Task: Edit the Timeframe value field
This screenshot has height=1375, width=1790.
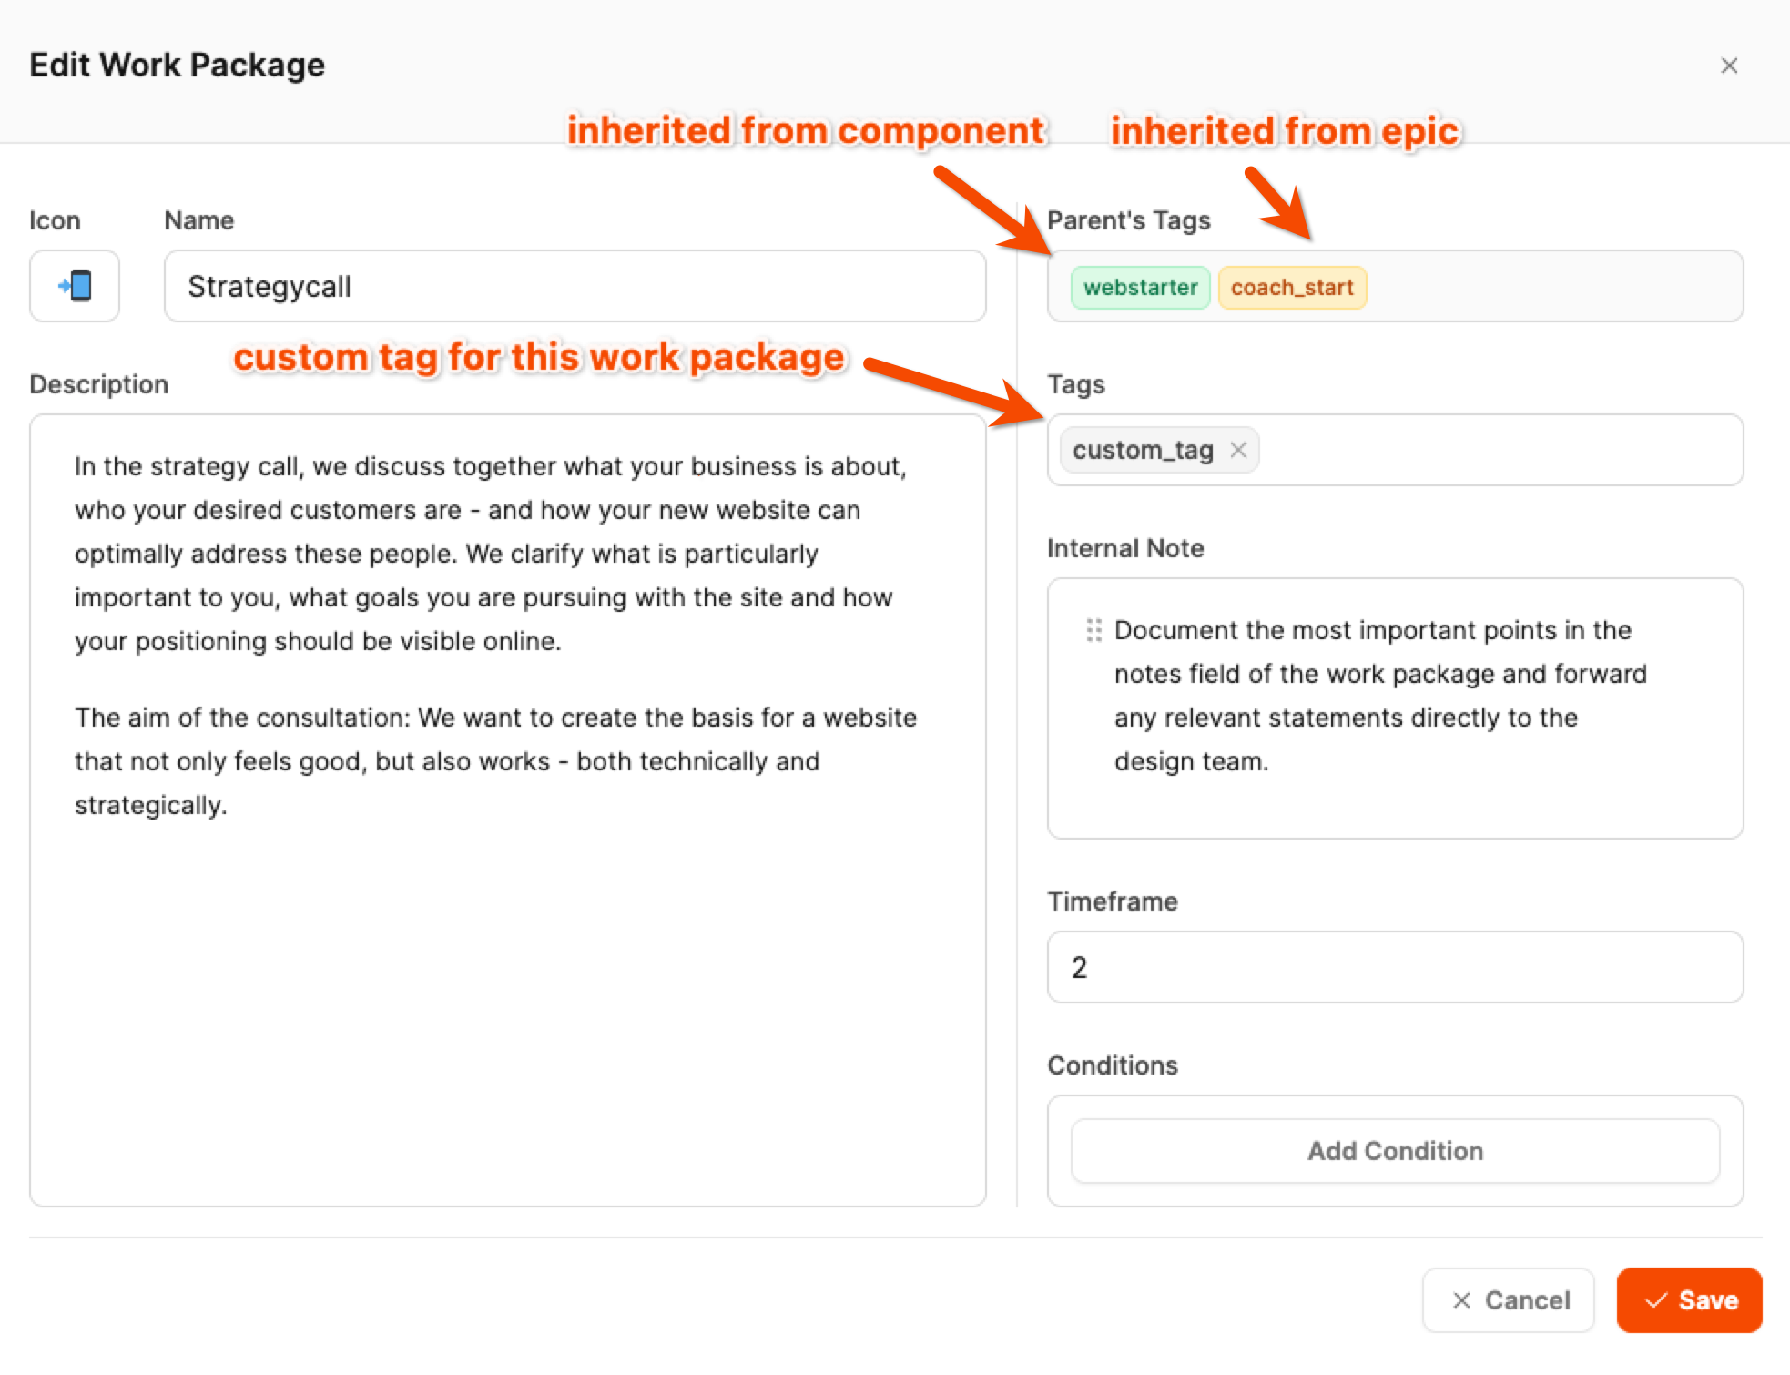Action: pos(1395,967)
